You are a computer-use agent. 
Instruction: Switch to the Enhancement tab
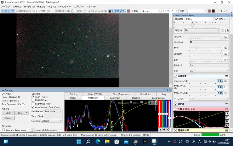[x=159, y=98]
